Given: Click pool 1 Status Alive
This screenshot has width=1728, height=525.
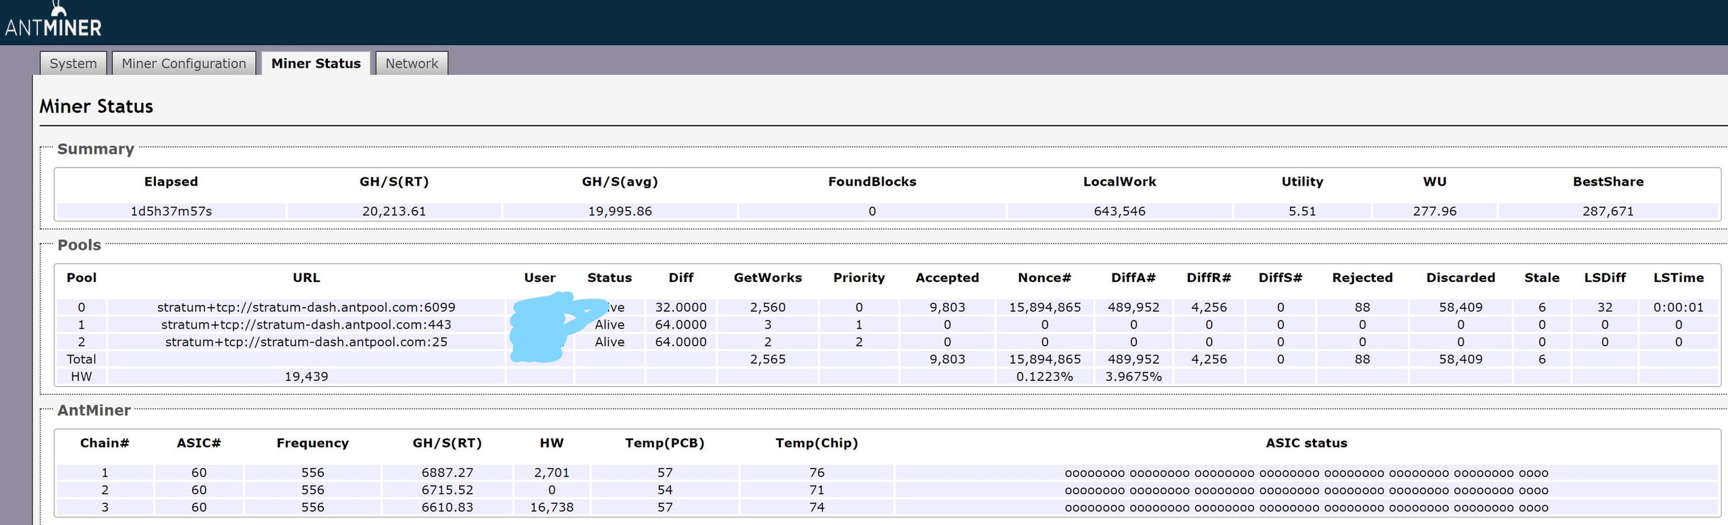Looking at the screenshot, I should pyautogui.click(x=610, y=325).
